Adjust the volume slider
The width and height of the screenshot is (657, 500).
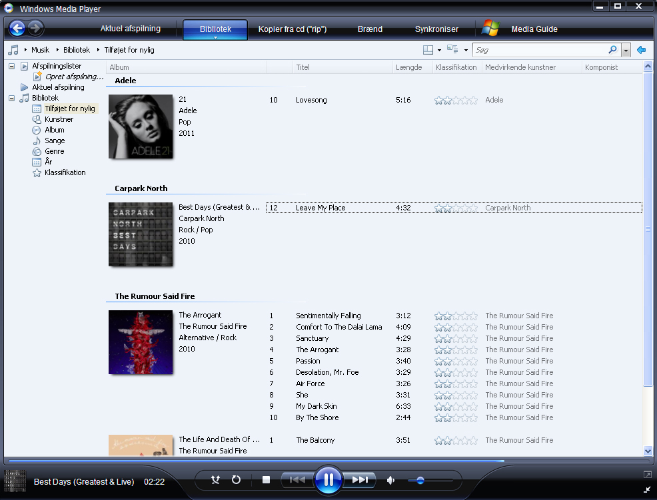click(x=430, y=480)
